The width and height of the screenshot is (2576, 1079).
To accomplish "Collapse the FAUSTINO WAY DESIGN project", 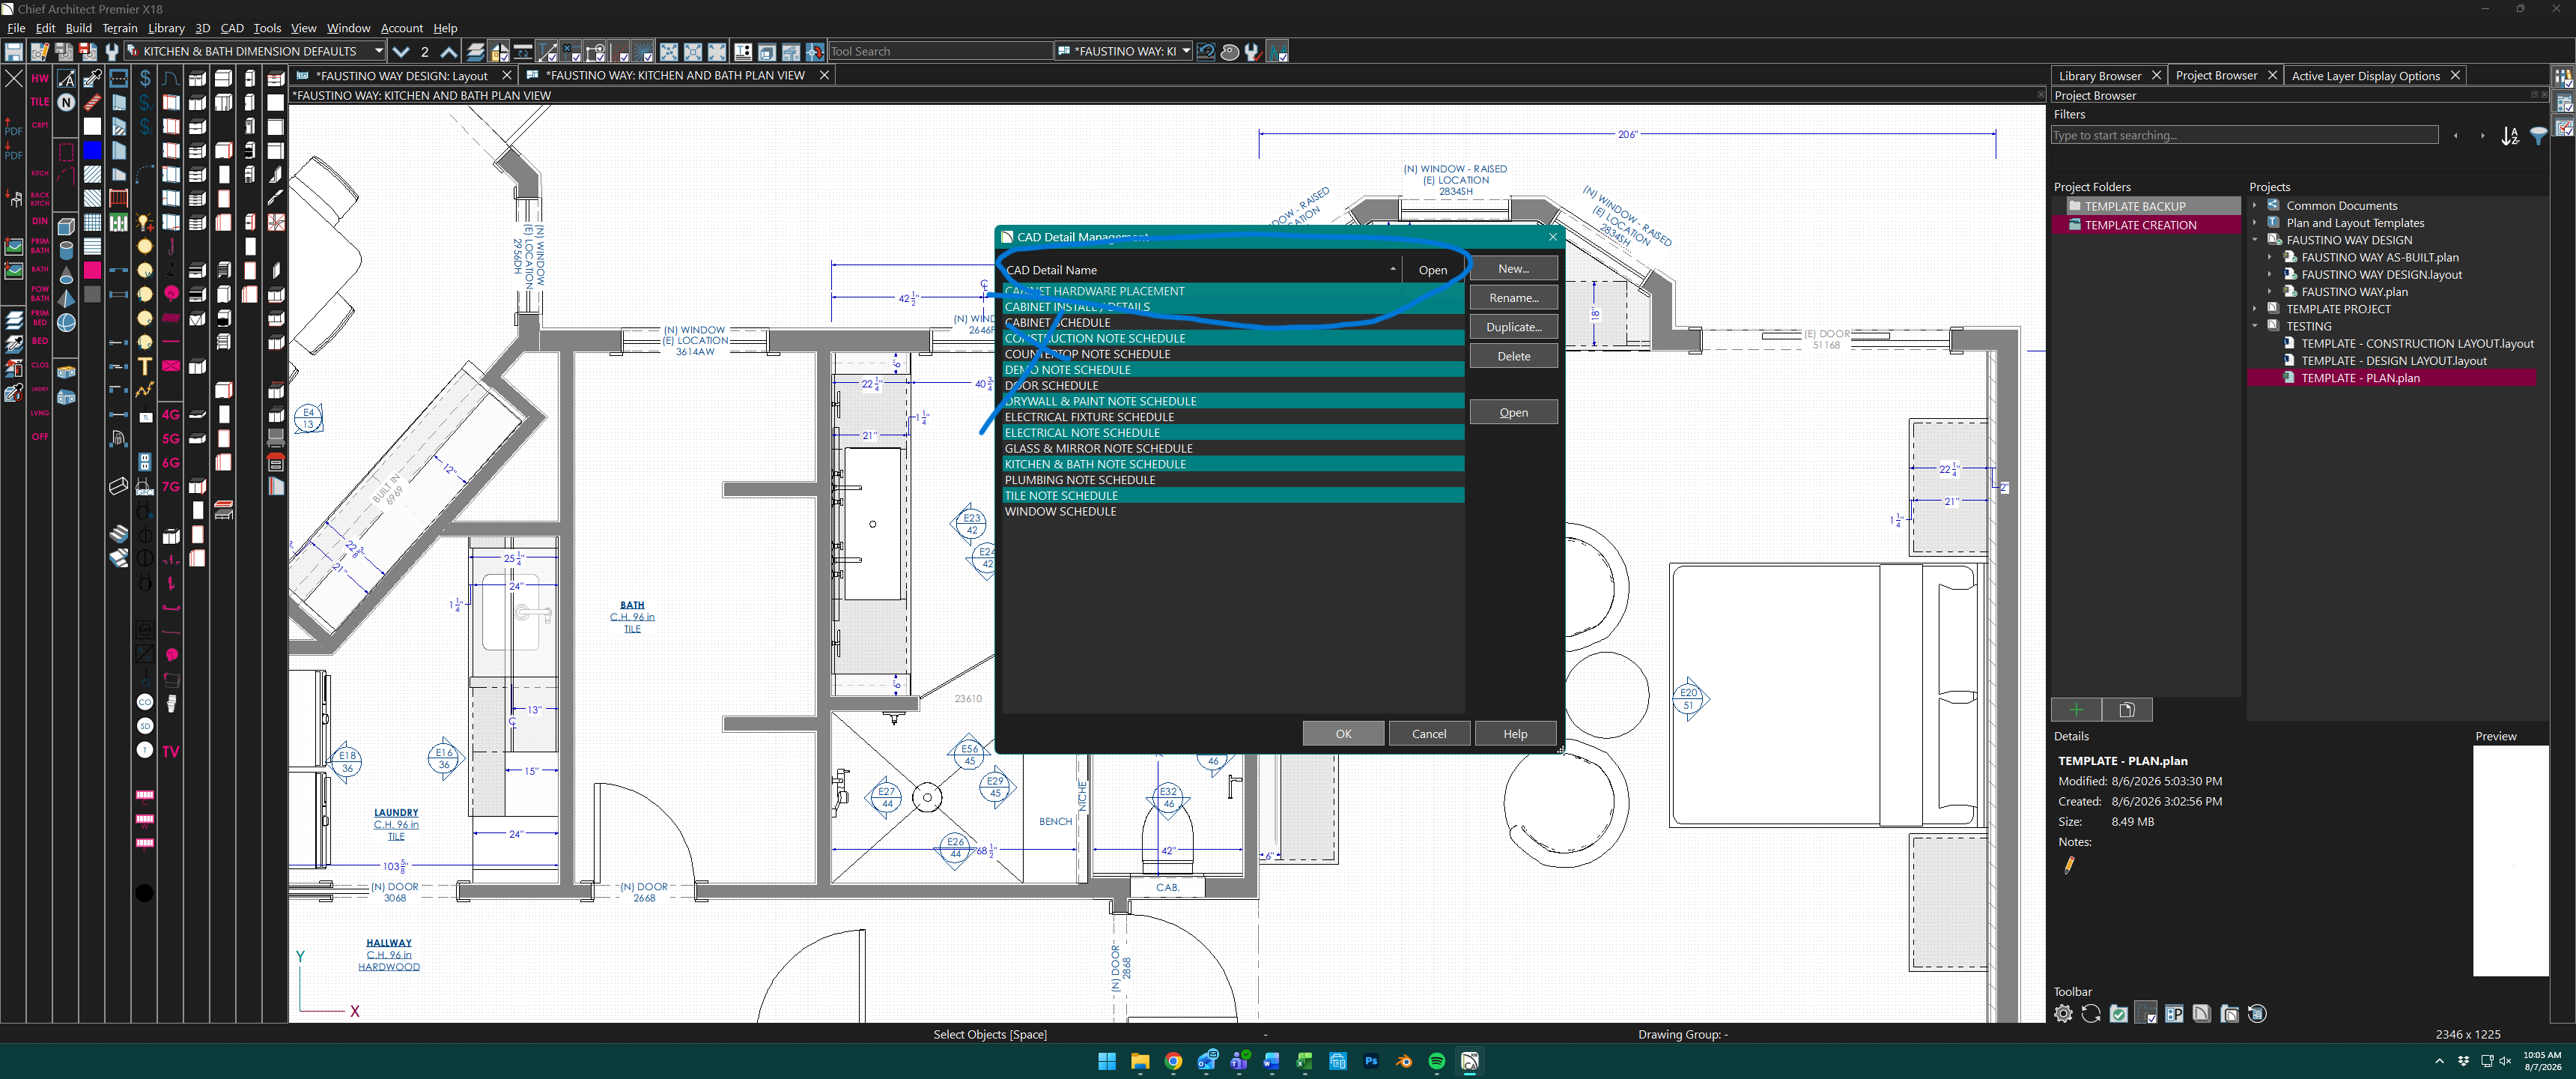I will (x=2255, y=241).
